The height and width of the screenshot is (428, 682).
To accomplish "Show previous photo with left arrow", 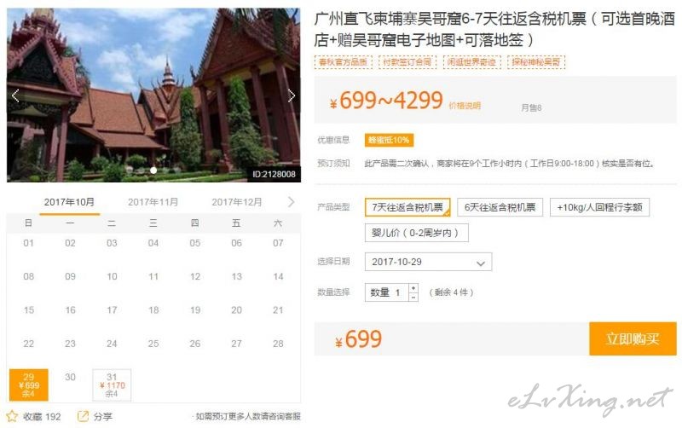I will tap(15, 95).
